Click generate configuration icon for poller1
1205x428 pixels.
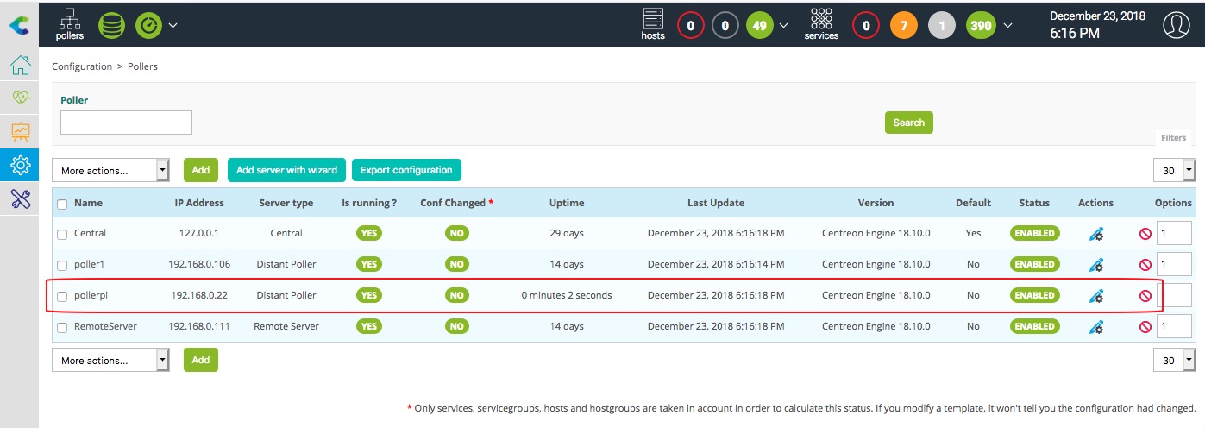point(1096,265)
